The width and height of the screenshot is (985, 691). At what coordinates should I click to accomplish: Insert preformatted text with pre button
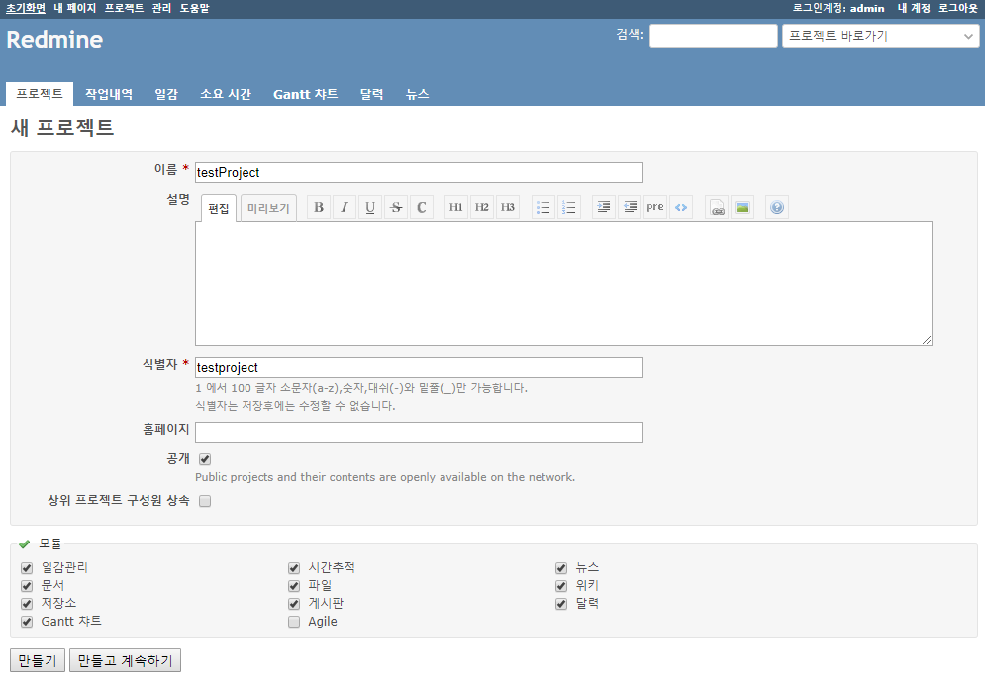[655, 207]
